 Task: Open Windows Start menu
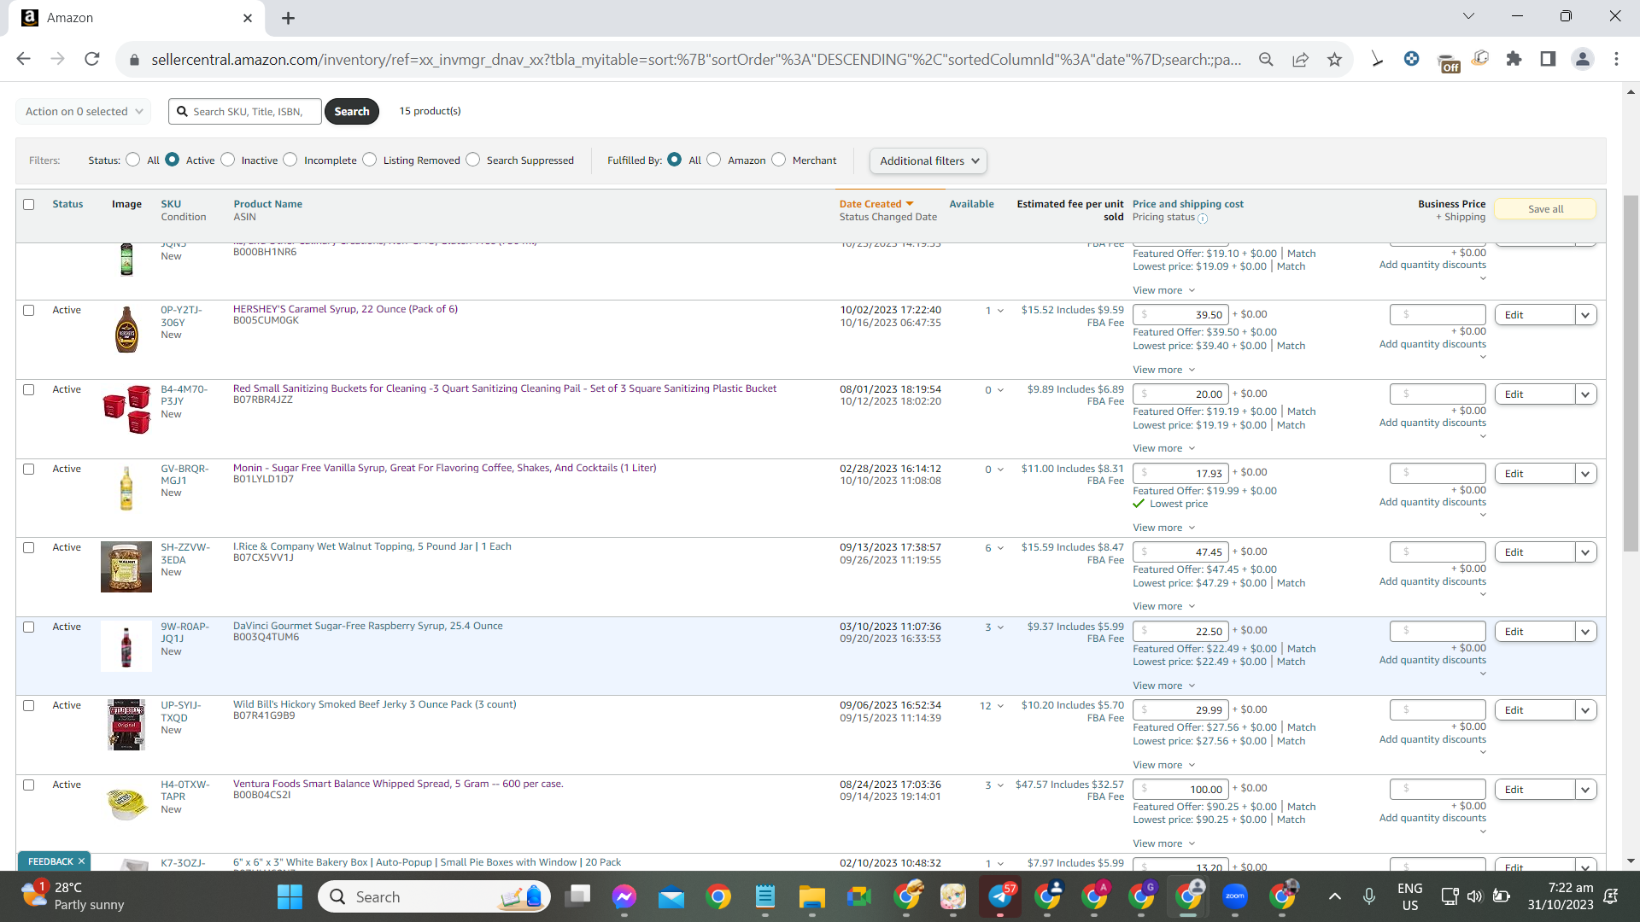point(290,896)
